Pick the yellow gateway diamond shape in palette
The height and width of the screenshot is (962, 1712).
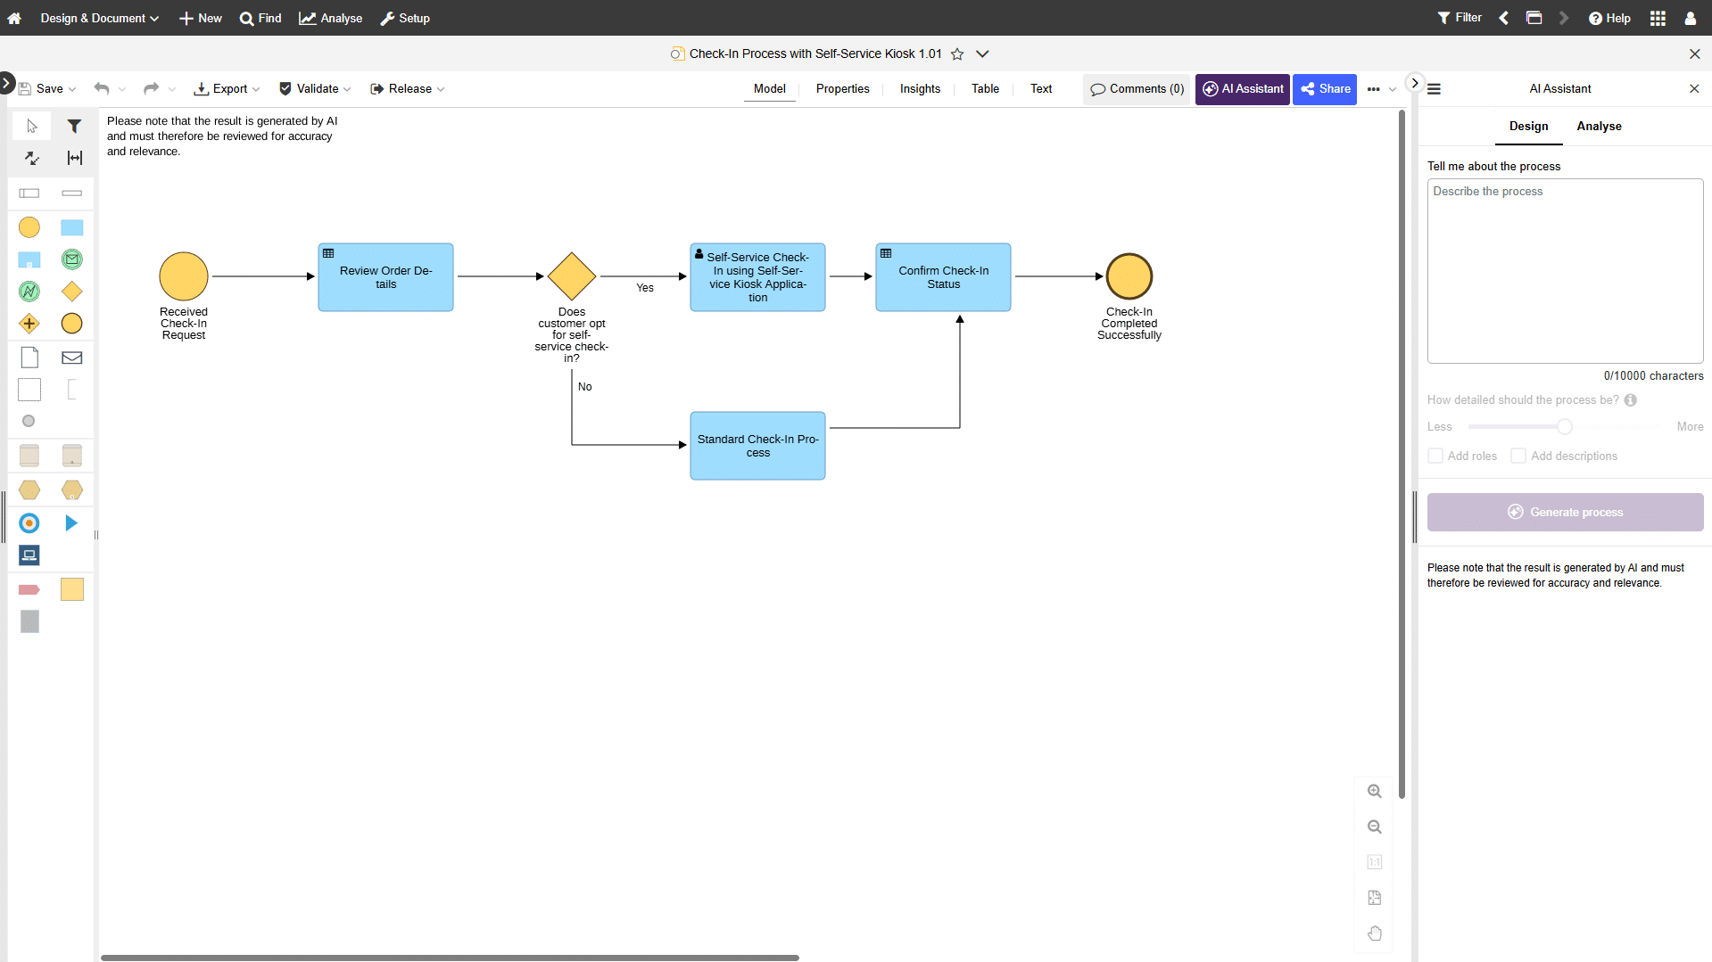tap(71, 292)
